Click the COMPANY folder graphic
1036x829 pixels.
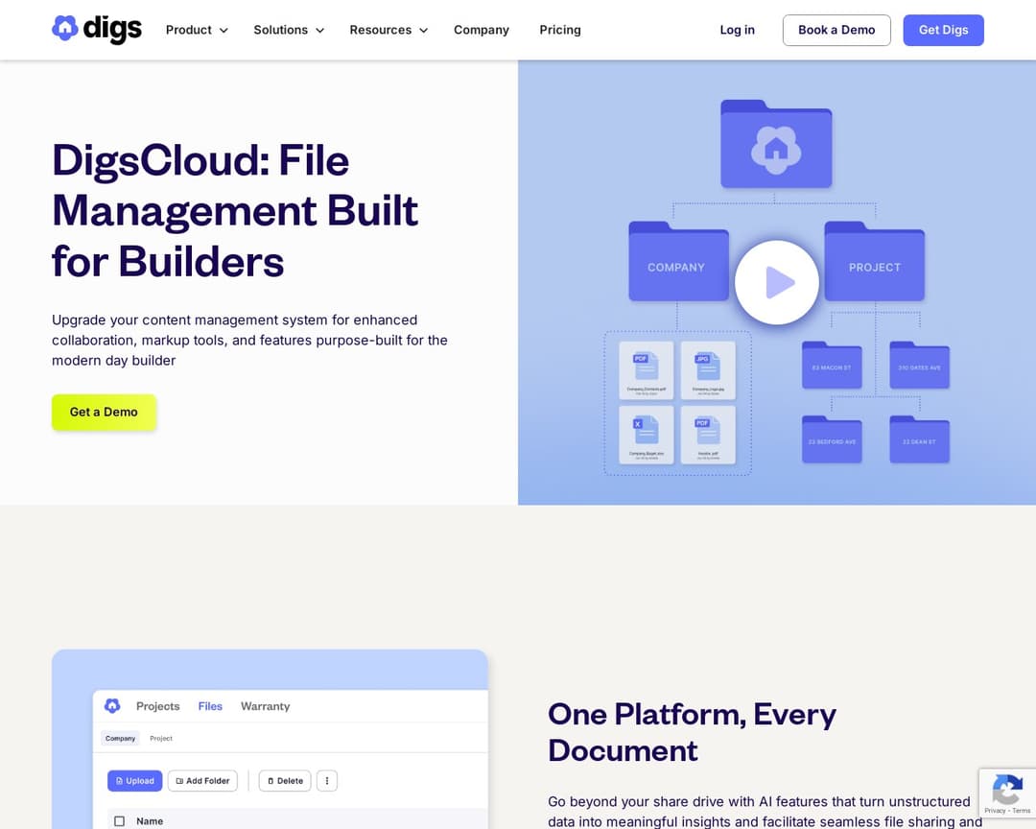(678, 261)
